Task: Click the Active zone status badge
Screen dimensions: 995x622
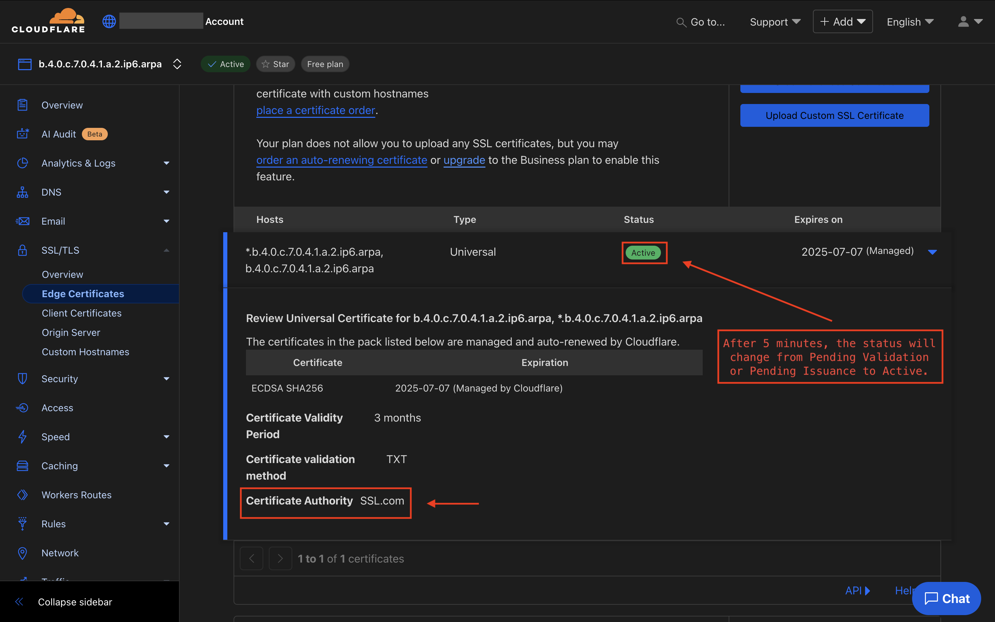Action: 225,64
